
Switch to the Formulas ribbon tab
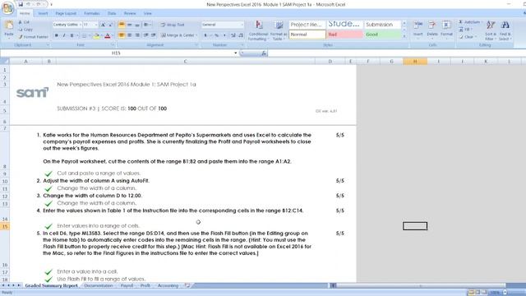pos(92,13)
